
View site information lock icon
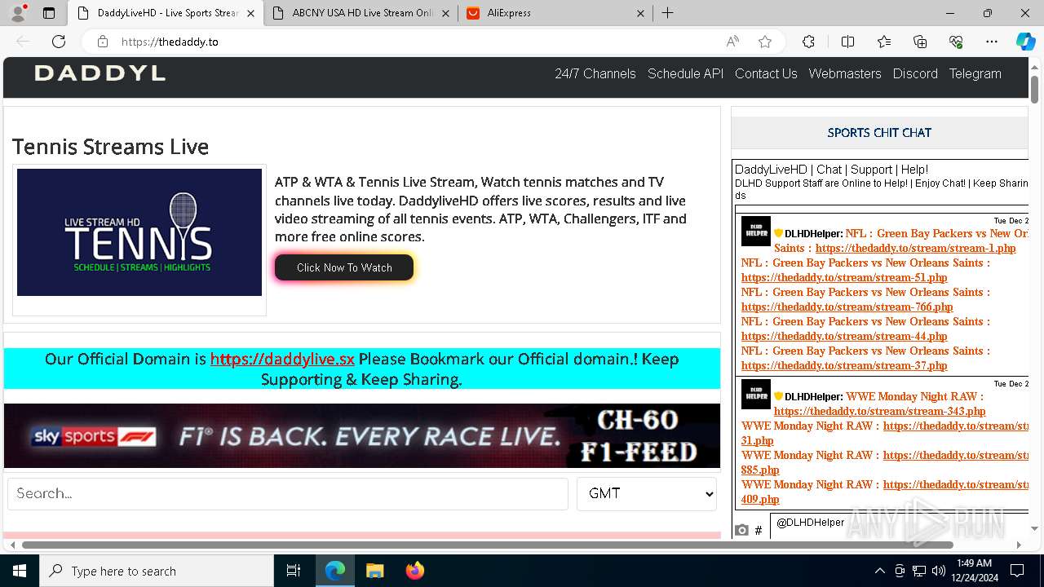point(102,42)
